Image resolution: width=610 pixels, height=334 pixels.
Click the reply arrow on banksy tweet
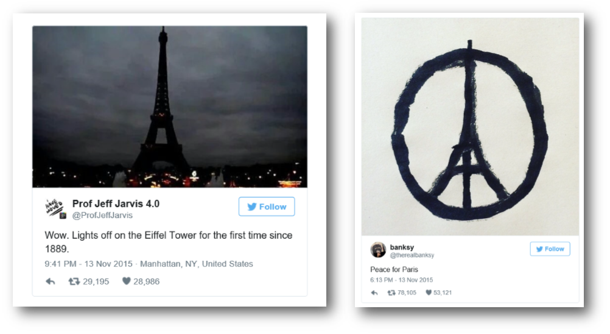[374, 293]
